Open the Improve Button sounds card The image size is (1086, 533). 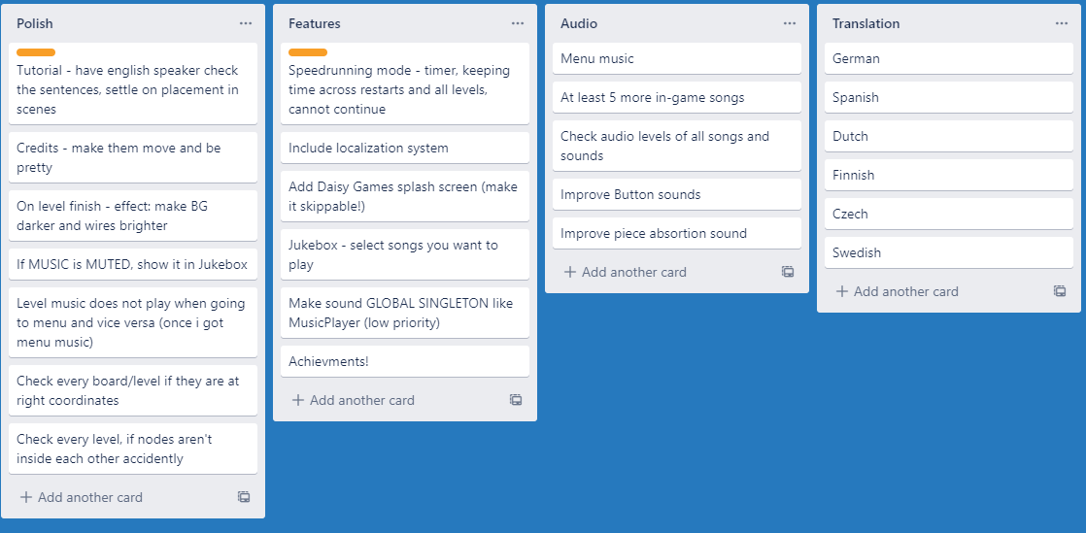[677, 194]
